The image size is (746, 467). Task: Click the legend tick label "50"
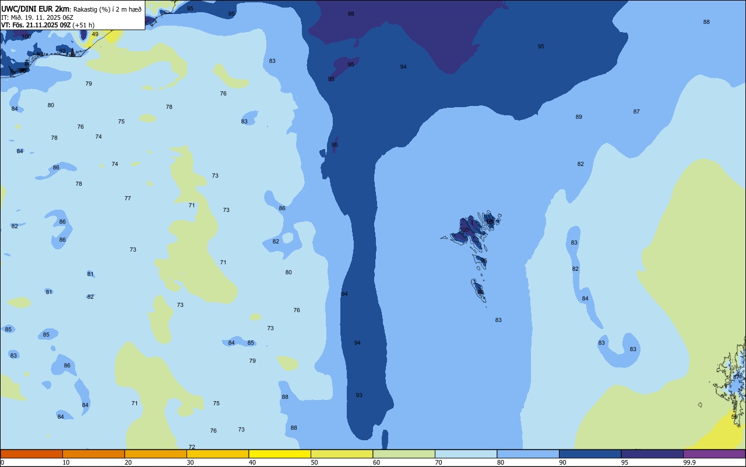[314, 462]
